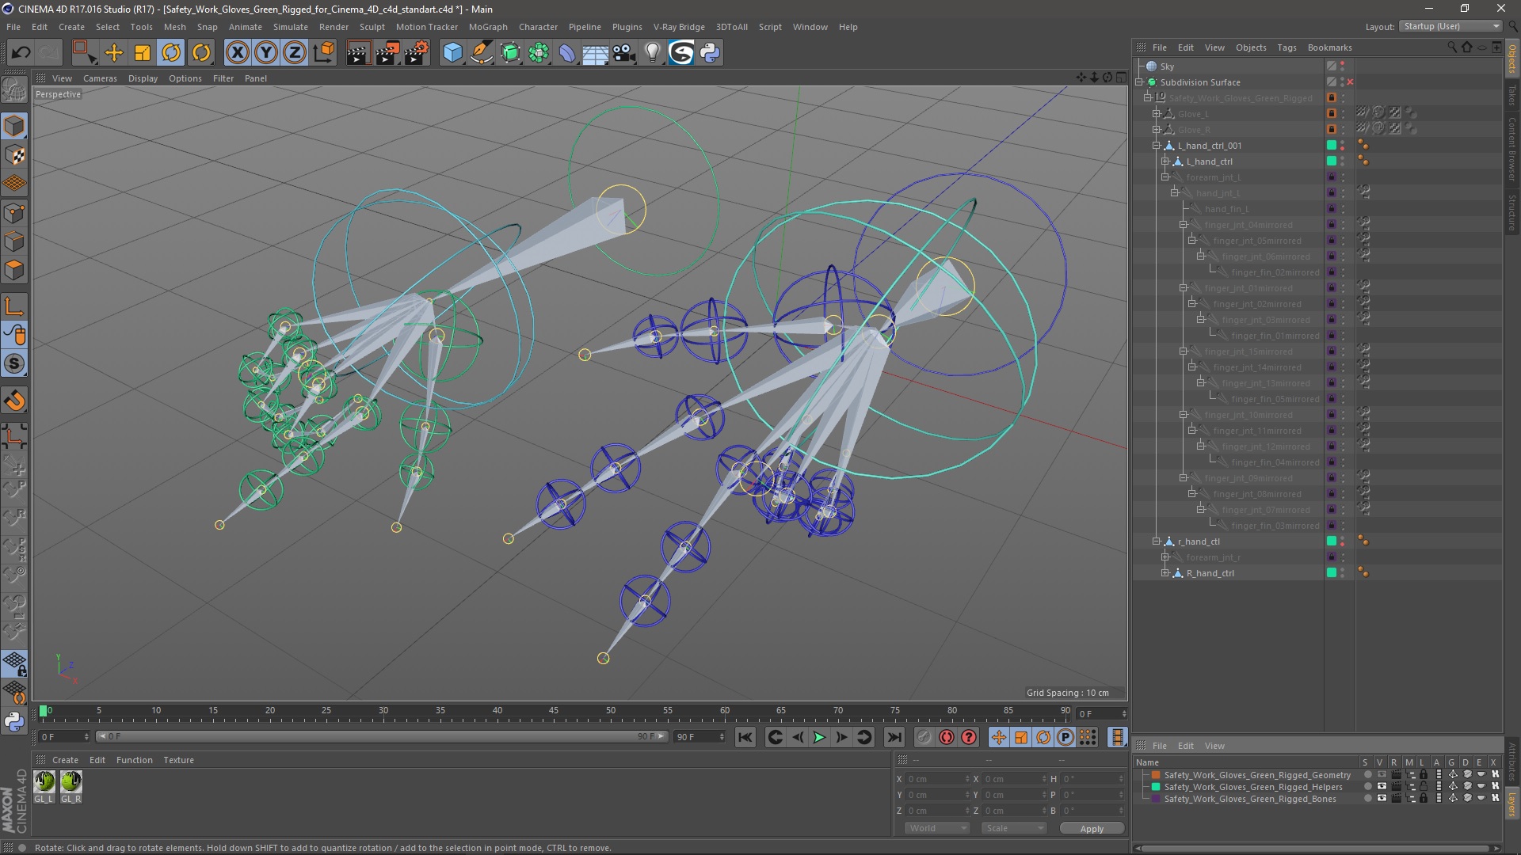The height and width of the screenshot is (855, 1521).
Task: Add a Cube primitive object
Action: 453,53
